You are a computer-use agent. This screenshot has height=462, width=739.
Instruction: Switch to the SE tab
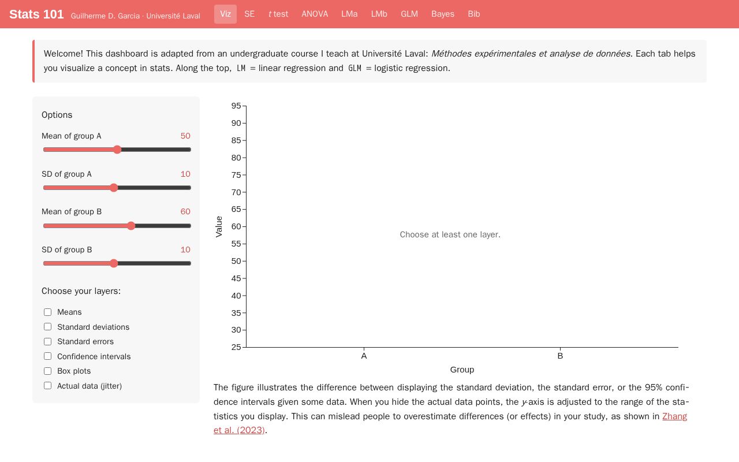[249, 14]
